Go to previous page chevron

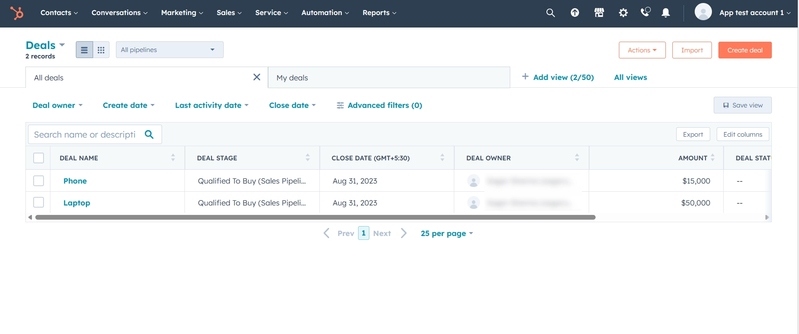(327, 233)
